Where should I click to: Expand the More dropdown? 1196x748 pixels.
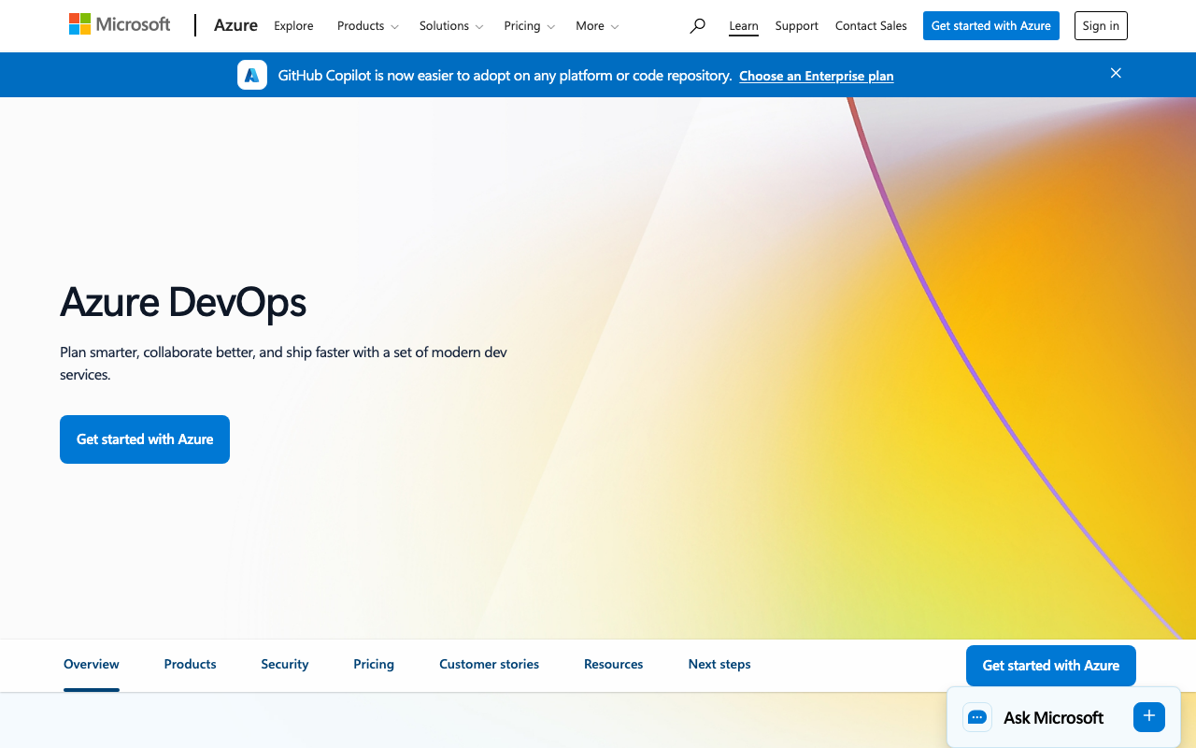597,26
